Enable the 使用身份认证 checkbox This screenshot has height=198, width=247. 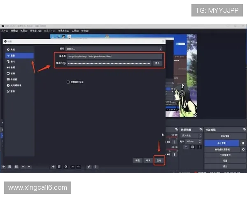point(68,82)
